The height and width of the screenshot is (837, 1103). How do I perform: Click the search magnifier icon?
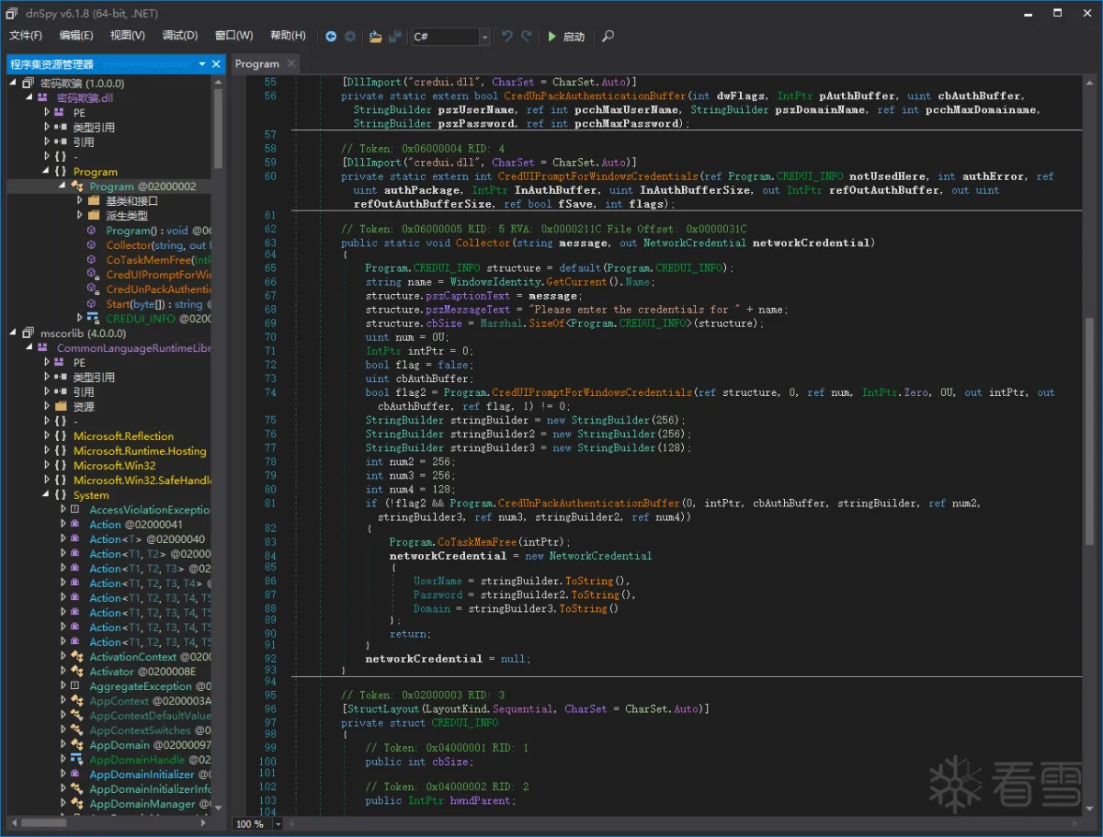tap(608, 37)
